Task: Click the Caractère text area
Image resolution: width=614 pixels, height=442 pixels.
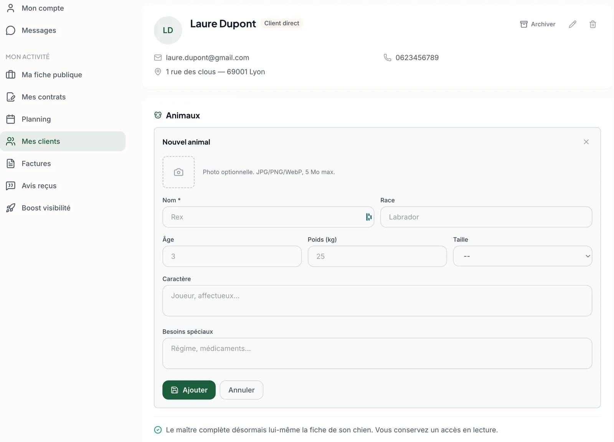Action: pos(377,300)
